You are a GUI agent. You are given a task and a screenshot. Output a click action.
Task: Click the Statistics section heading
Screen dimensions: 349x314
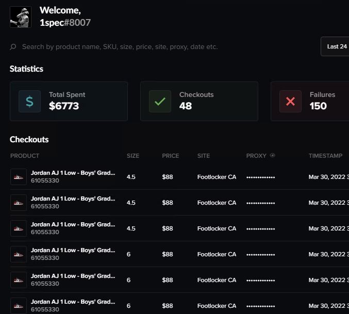[26, 69]
